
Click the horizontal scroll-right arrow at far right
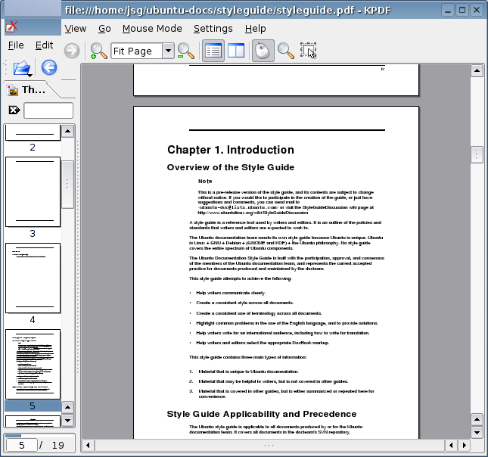[x=465, y=445]
